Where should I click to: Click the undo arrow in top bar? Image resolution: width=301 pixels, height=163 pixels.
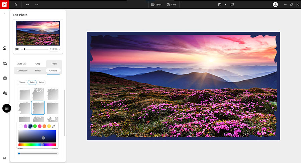tap(27, 5)
